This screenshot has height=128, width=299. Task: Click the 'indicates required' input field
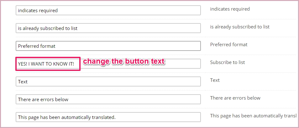[x=108, y=10]
